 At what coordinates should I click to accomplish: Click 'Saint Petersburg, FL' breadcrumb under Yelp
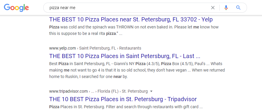(x=97, y=48)
